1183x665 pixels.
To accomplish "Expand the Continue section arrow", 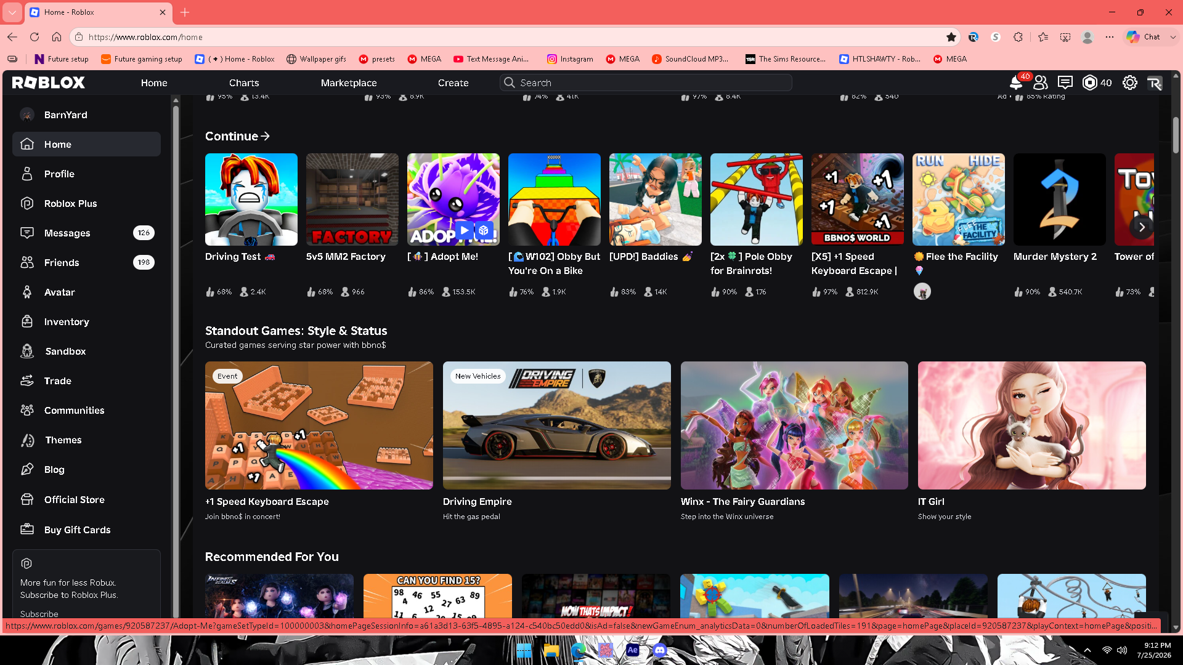I will click(x=266, y=136).
